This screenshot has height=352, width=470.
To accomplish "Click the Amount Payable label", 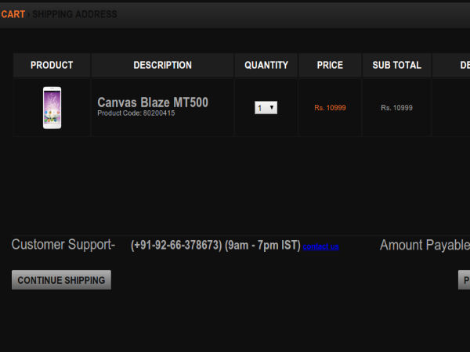I will (424, 246).
